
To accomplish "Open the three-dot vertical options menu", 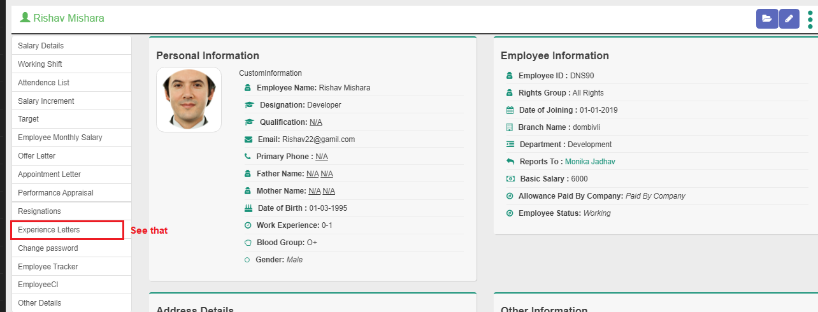I will coord(810,18).
